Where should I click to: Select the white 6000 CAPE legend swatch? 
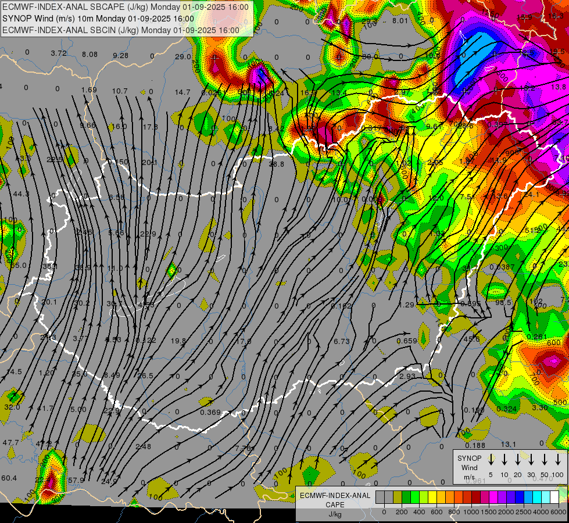pyautogui.click(x=554, y=497)
